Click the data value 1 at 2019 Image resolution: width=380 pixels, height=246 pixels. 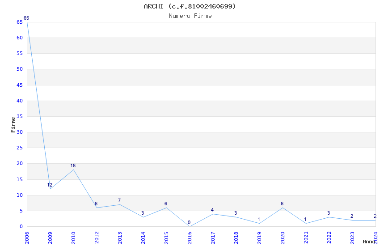259,219
